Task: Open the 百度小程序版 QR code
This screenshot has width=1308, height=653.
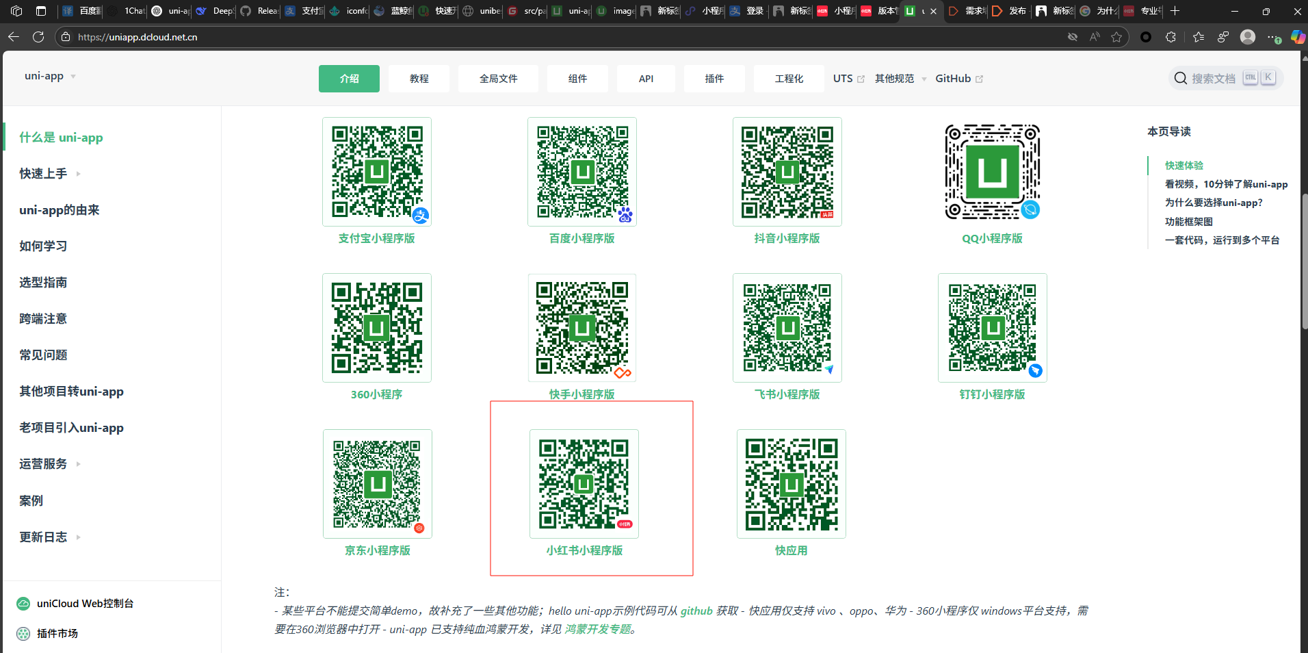Action: click(582, 172)
